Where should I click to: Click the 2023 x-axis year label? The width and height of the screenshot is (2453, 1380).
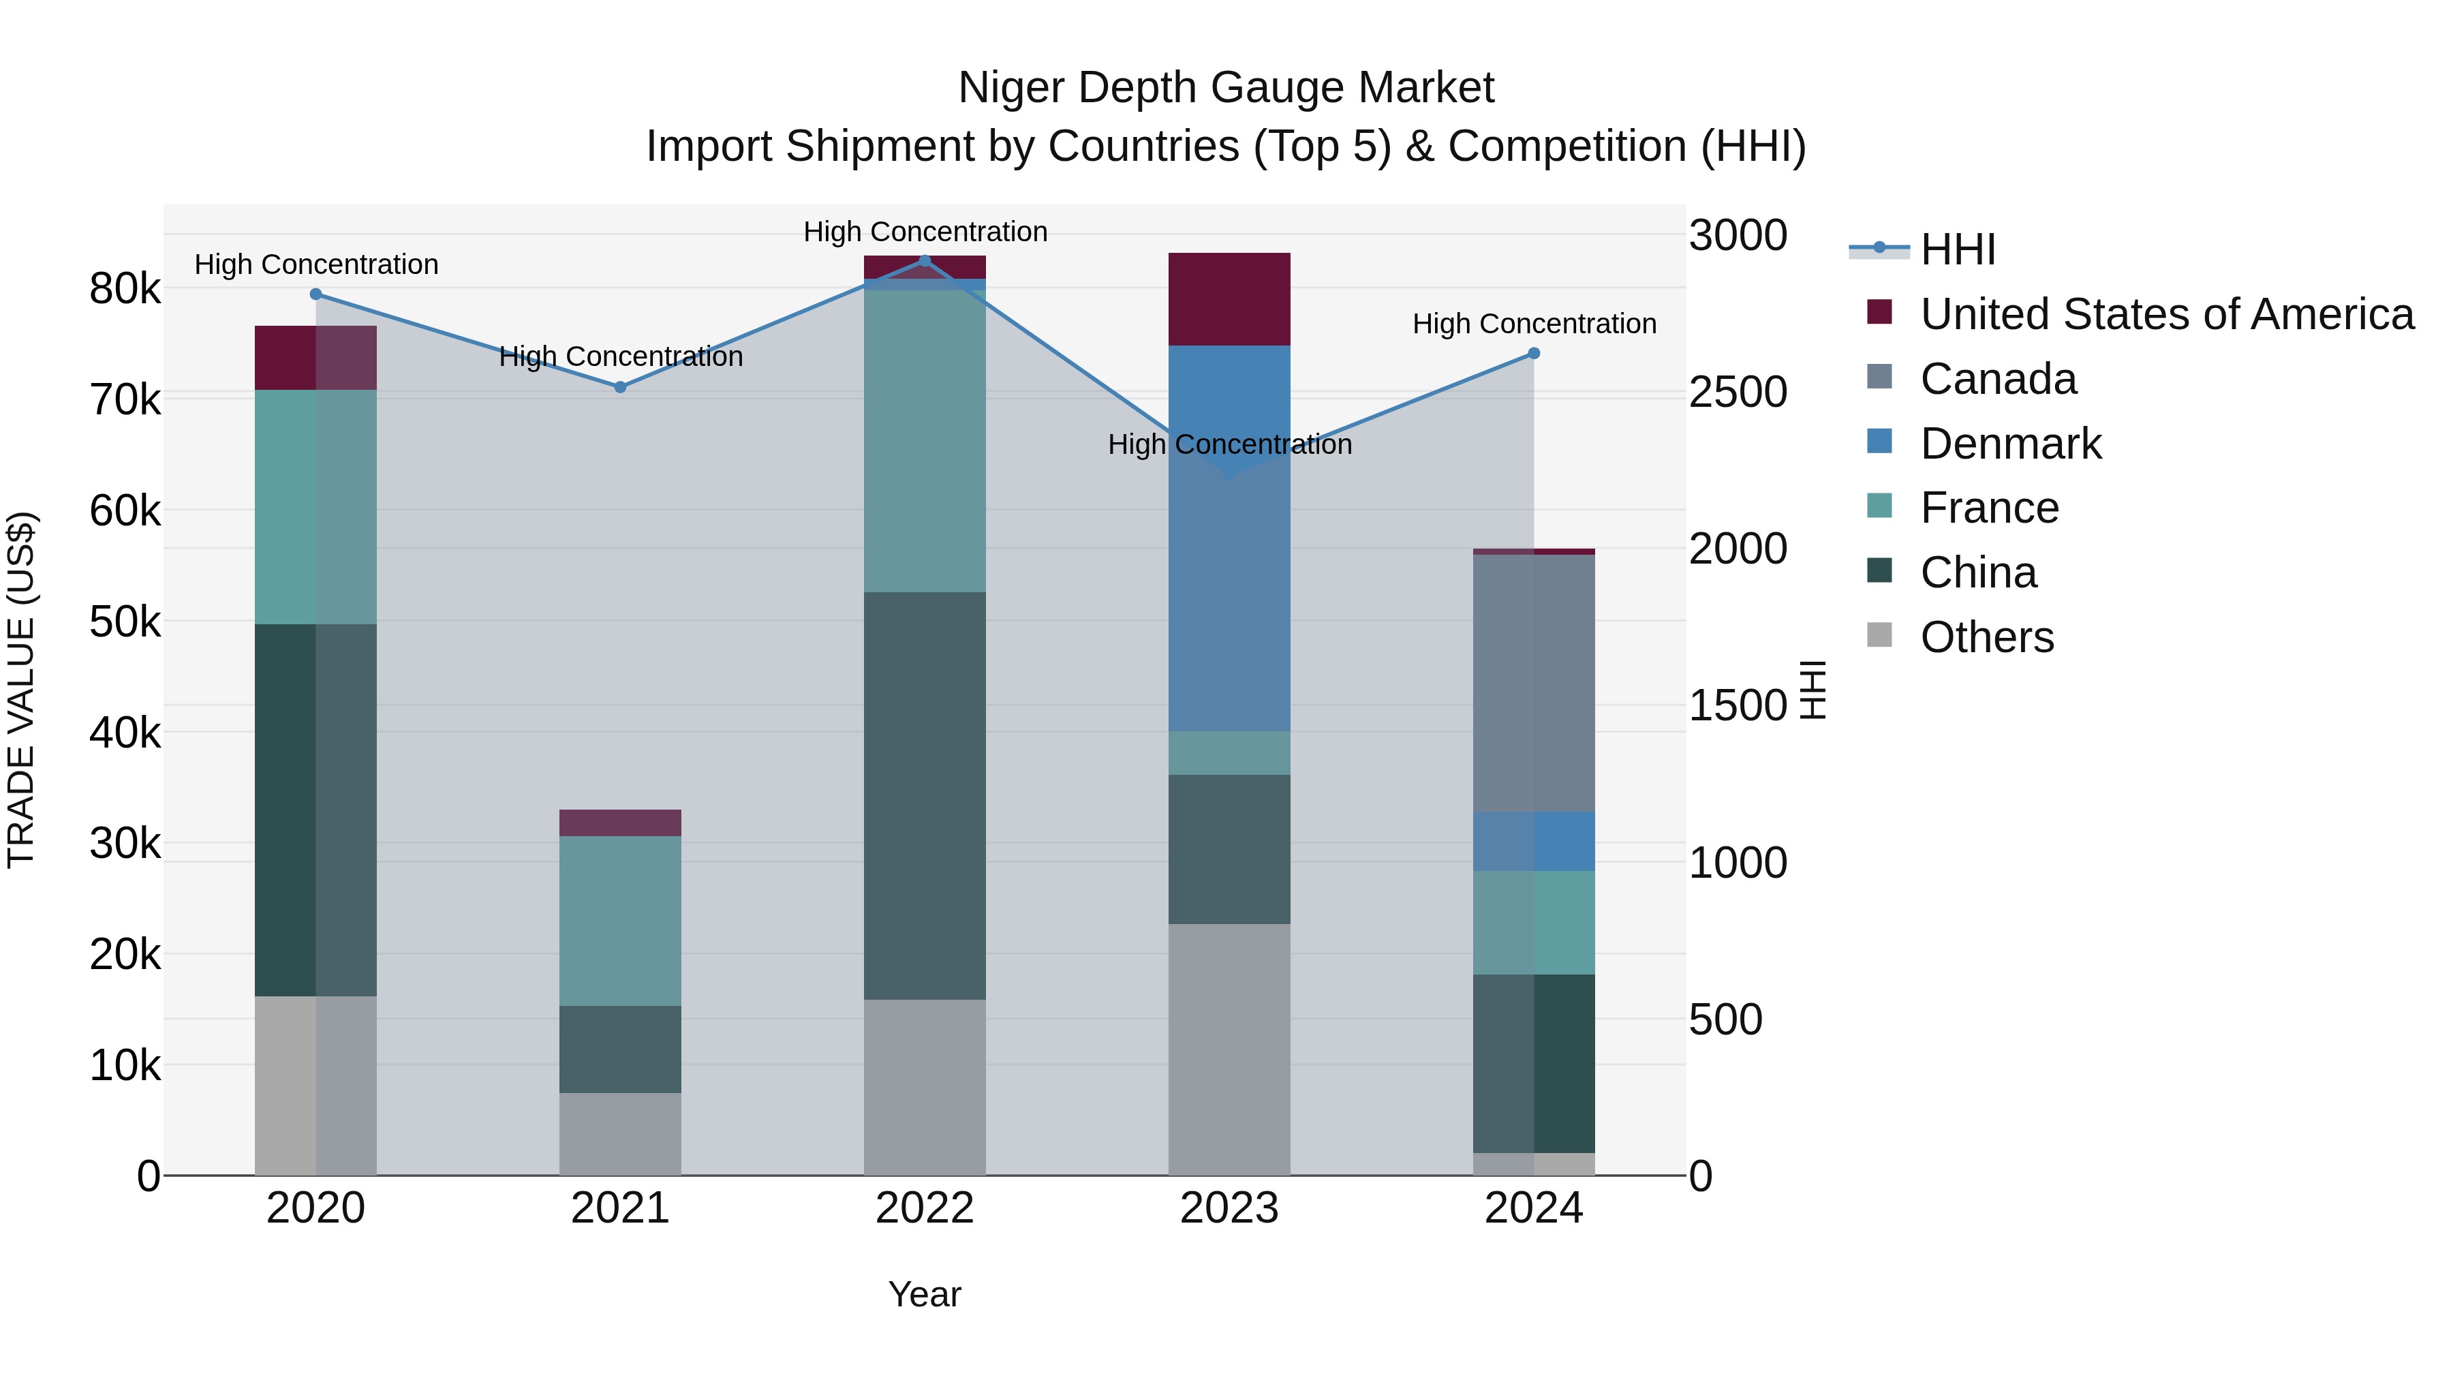point(1229,1208)
